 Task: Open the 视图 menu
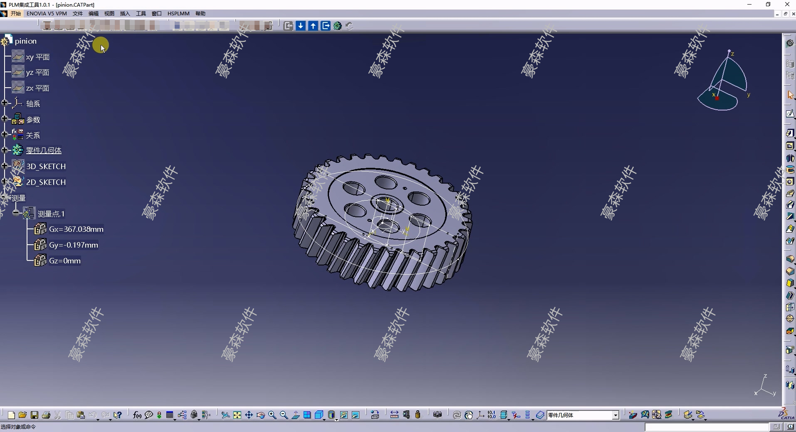(x=109, y=13)
